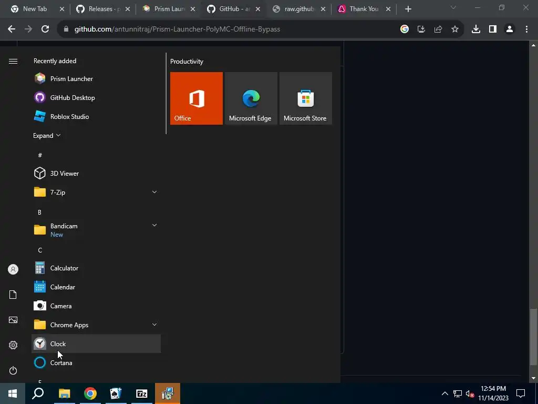
Task: Launch Cortana from app list
Action: click(x=96, y=362)
